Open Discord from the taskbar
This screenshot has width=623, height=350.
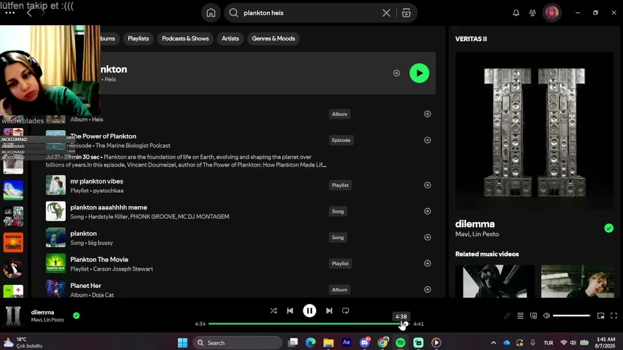pyautogui.click(x=365, y=343)
